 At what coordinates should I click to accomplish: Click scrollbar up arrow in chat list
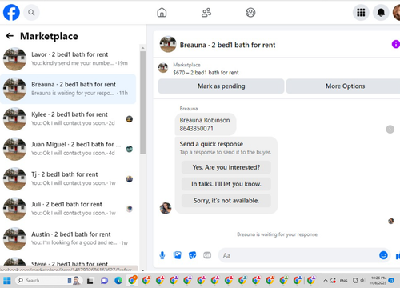click(x=143, y=48)
